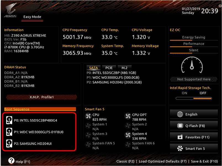Select boot entry P2: SAMSUNG HD204UI
222x166 pixels.
coord(33,143)
